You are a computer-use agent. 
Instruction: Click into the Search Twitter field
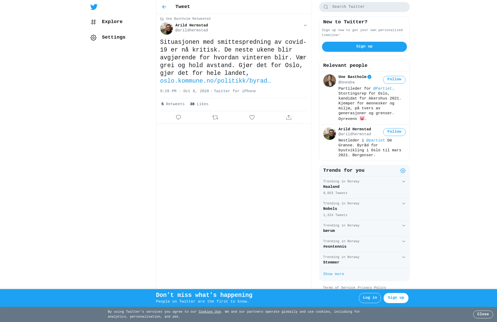tap(364, 7)
